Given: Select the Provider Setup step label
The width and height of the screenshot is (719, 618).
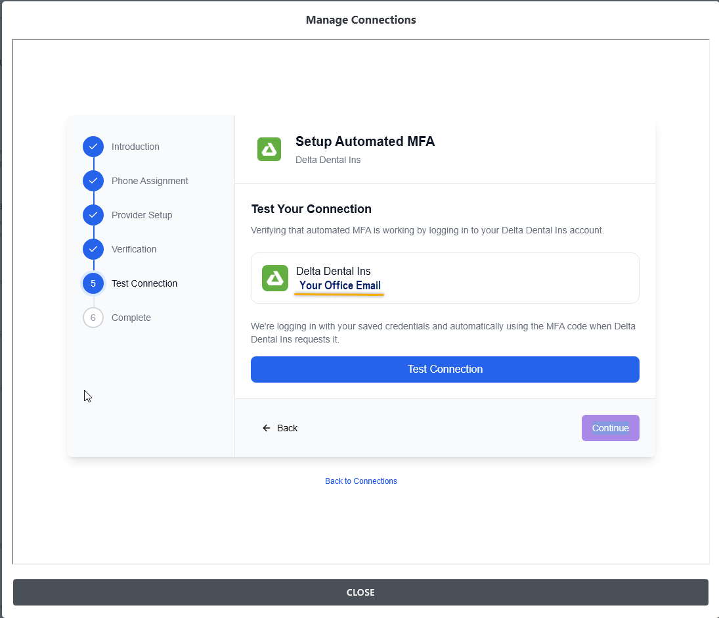Looking at the screenshot, I should point(142,215).
